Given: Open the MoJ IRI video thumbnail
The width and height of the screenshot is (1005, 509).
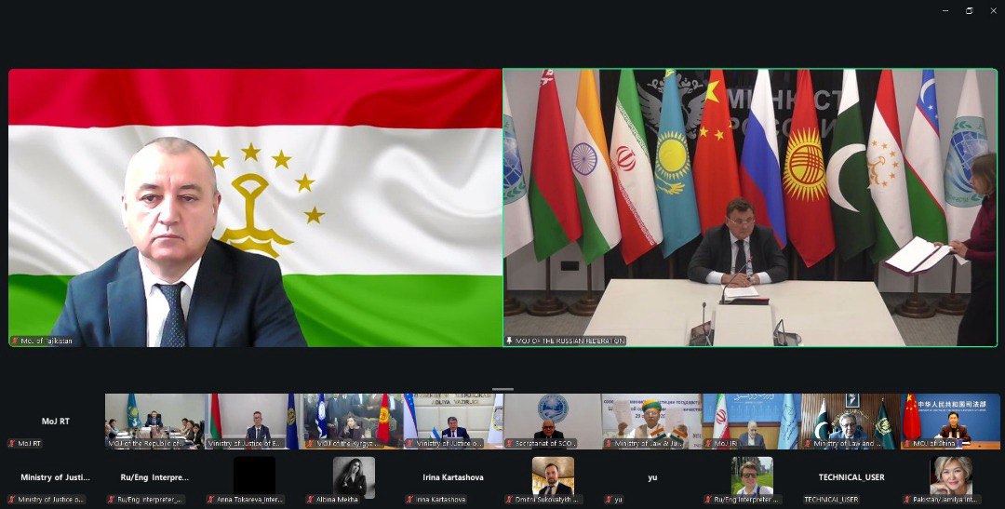Looking at the screenshot, I should (x=752, y=422).
